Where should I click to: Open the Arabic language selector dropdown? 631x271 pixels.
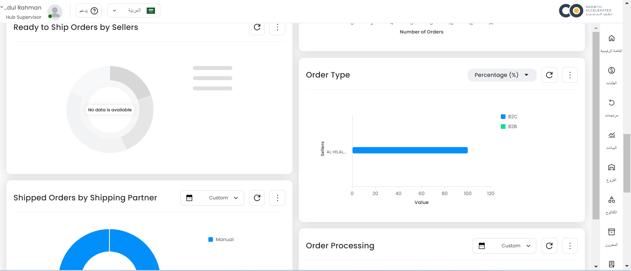pyautogui.click(x=134, y=11)
